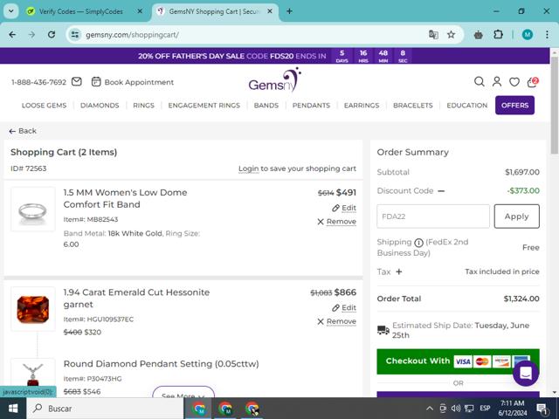Viewport: 559px width, 419px height.
Task: Open the browser extensions puzzle icon
Action: click(x=498, y=35)
